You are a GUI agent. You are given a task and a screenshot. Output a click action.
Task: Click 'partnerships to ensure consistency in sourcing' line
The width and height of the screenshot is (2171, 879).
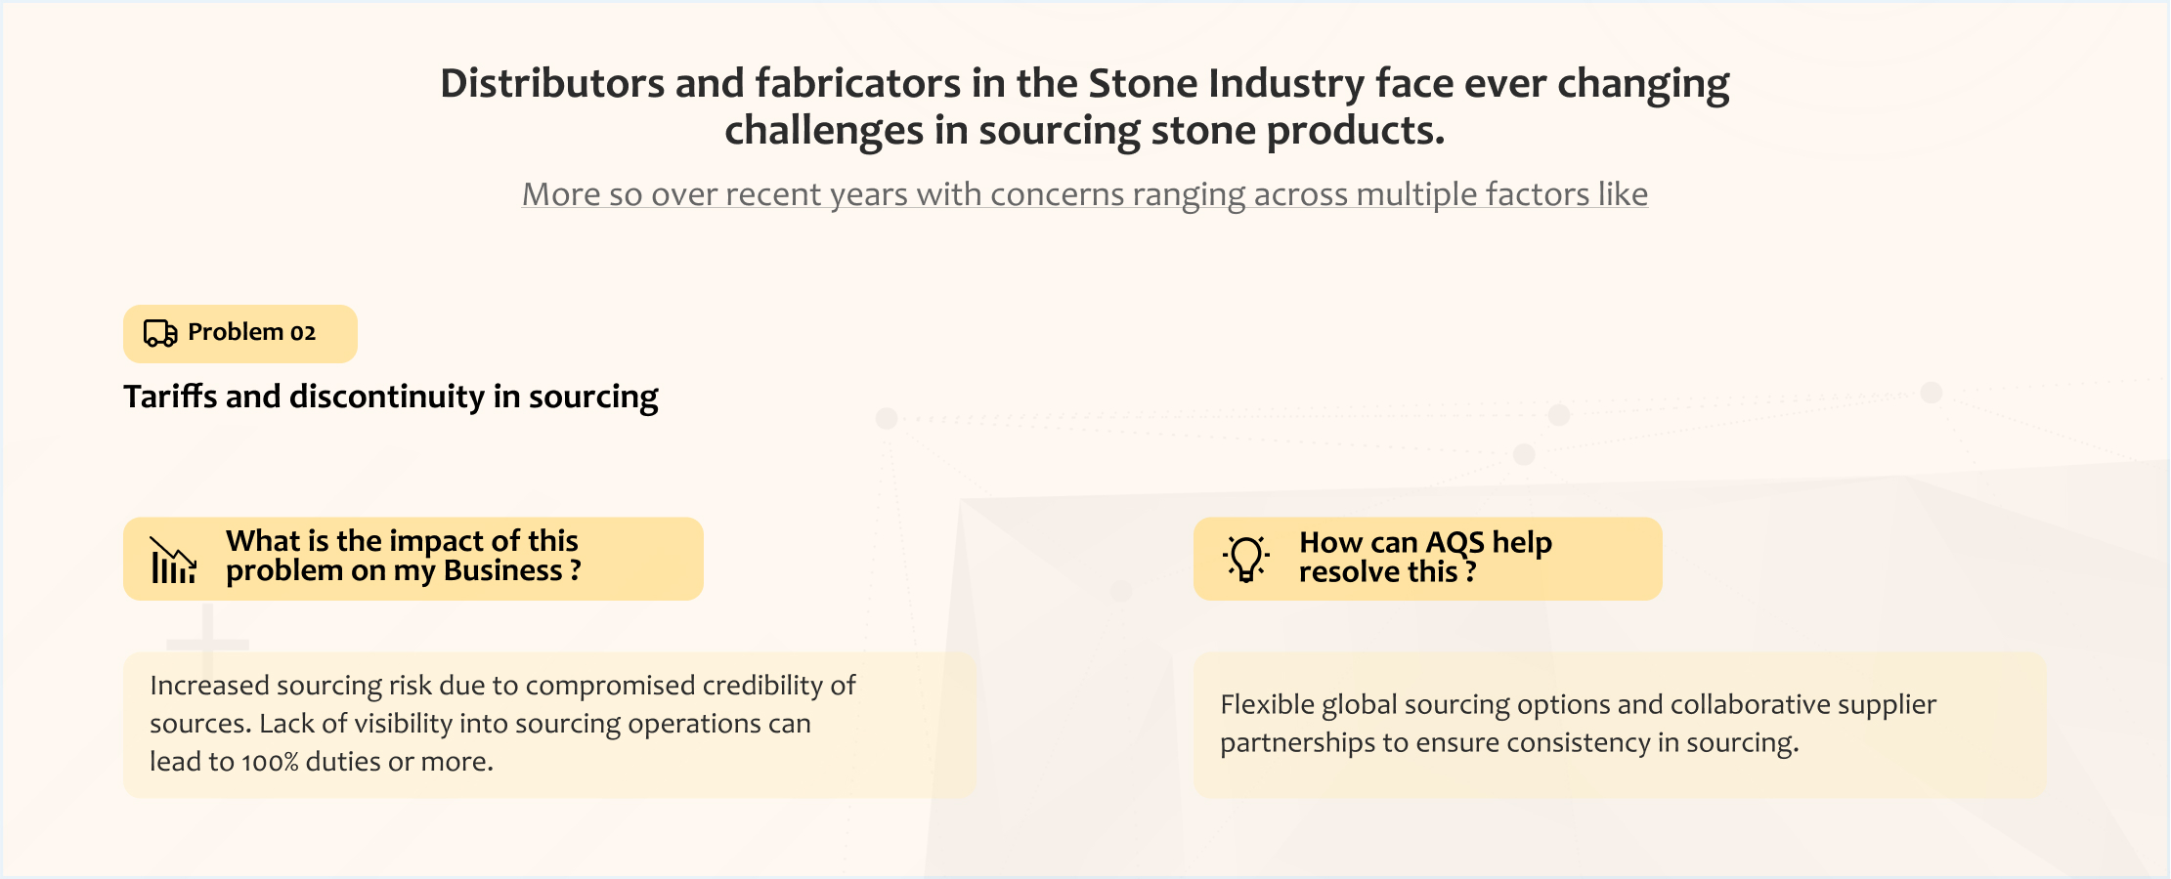[x=1509, y=743]
